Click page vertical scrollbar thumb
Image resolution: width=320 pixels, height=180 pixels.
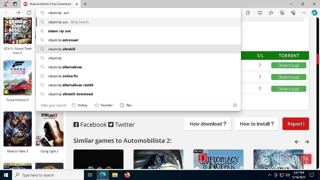(318, 59)
